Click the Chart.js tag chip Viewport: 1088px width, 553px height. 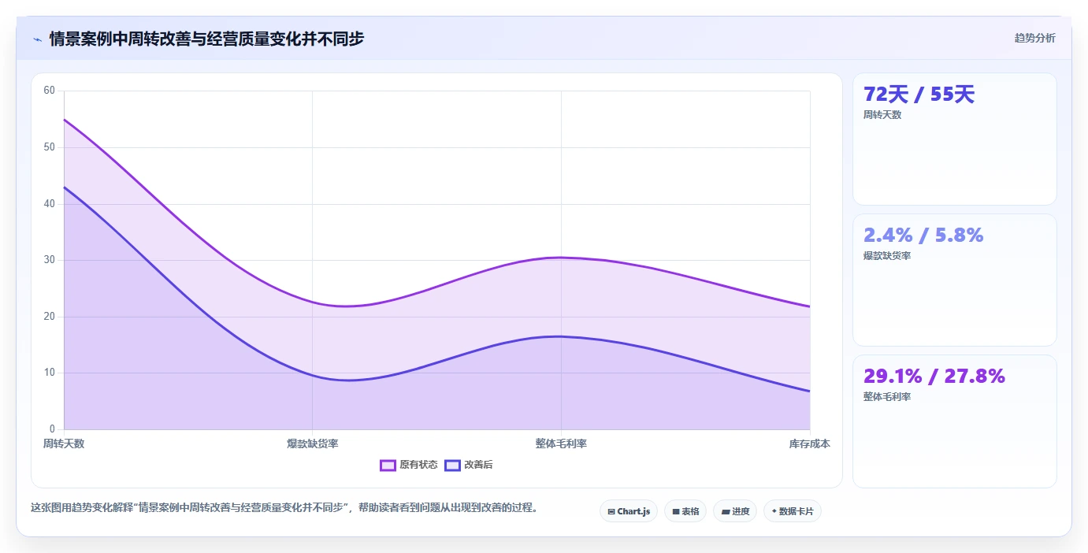pos(629,511)
